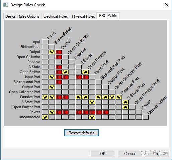The width and height of the screenshot is (172, 160).
Task: Toggle Passive Port row, Open Collector Port W cell
Action: click(112, 97)
